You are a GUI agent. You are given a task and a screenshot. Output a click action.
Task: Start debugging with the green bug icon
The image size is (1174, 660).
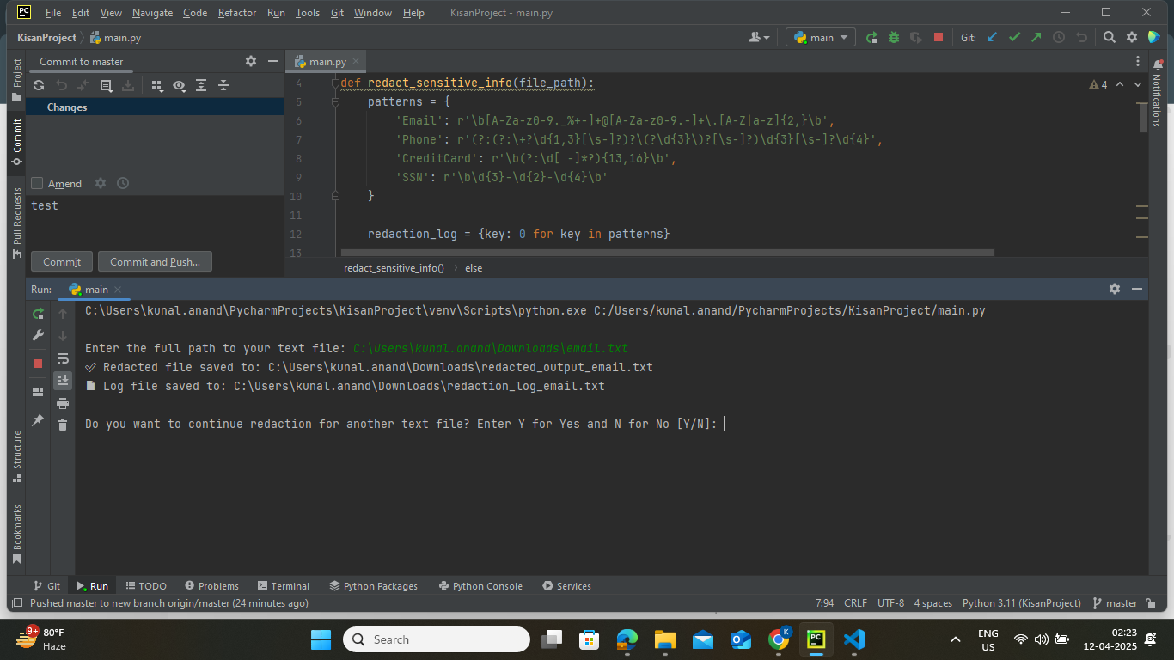point(894,37)
